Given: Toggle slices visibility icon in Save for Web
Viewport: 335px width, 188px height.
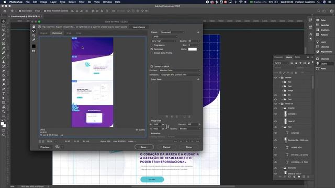Looking at the screenshot, I should click(33, 51).
